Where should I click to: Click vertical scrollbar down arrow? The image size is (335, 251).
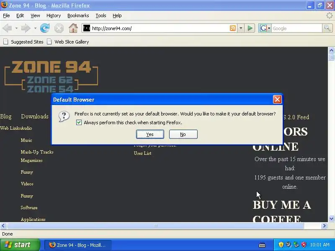click(331, 218)
